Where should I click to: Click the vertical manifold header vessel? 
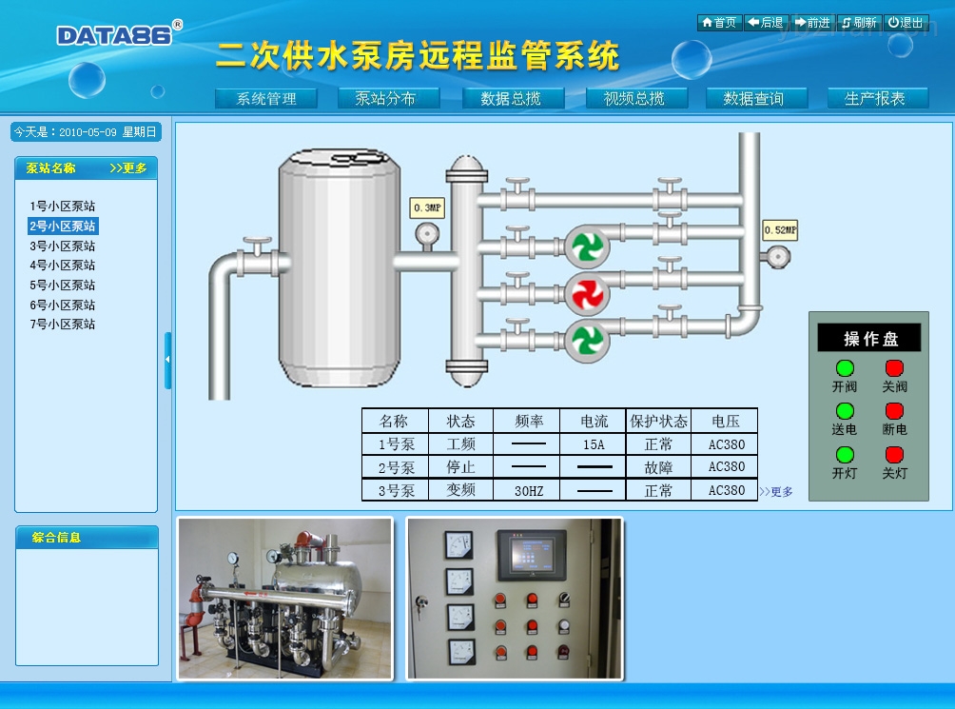pos(466,271)
